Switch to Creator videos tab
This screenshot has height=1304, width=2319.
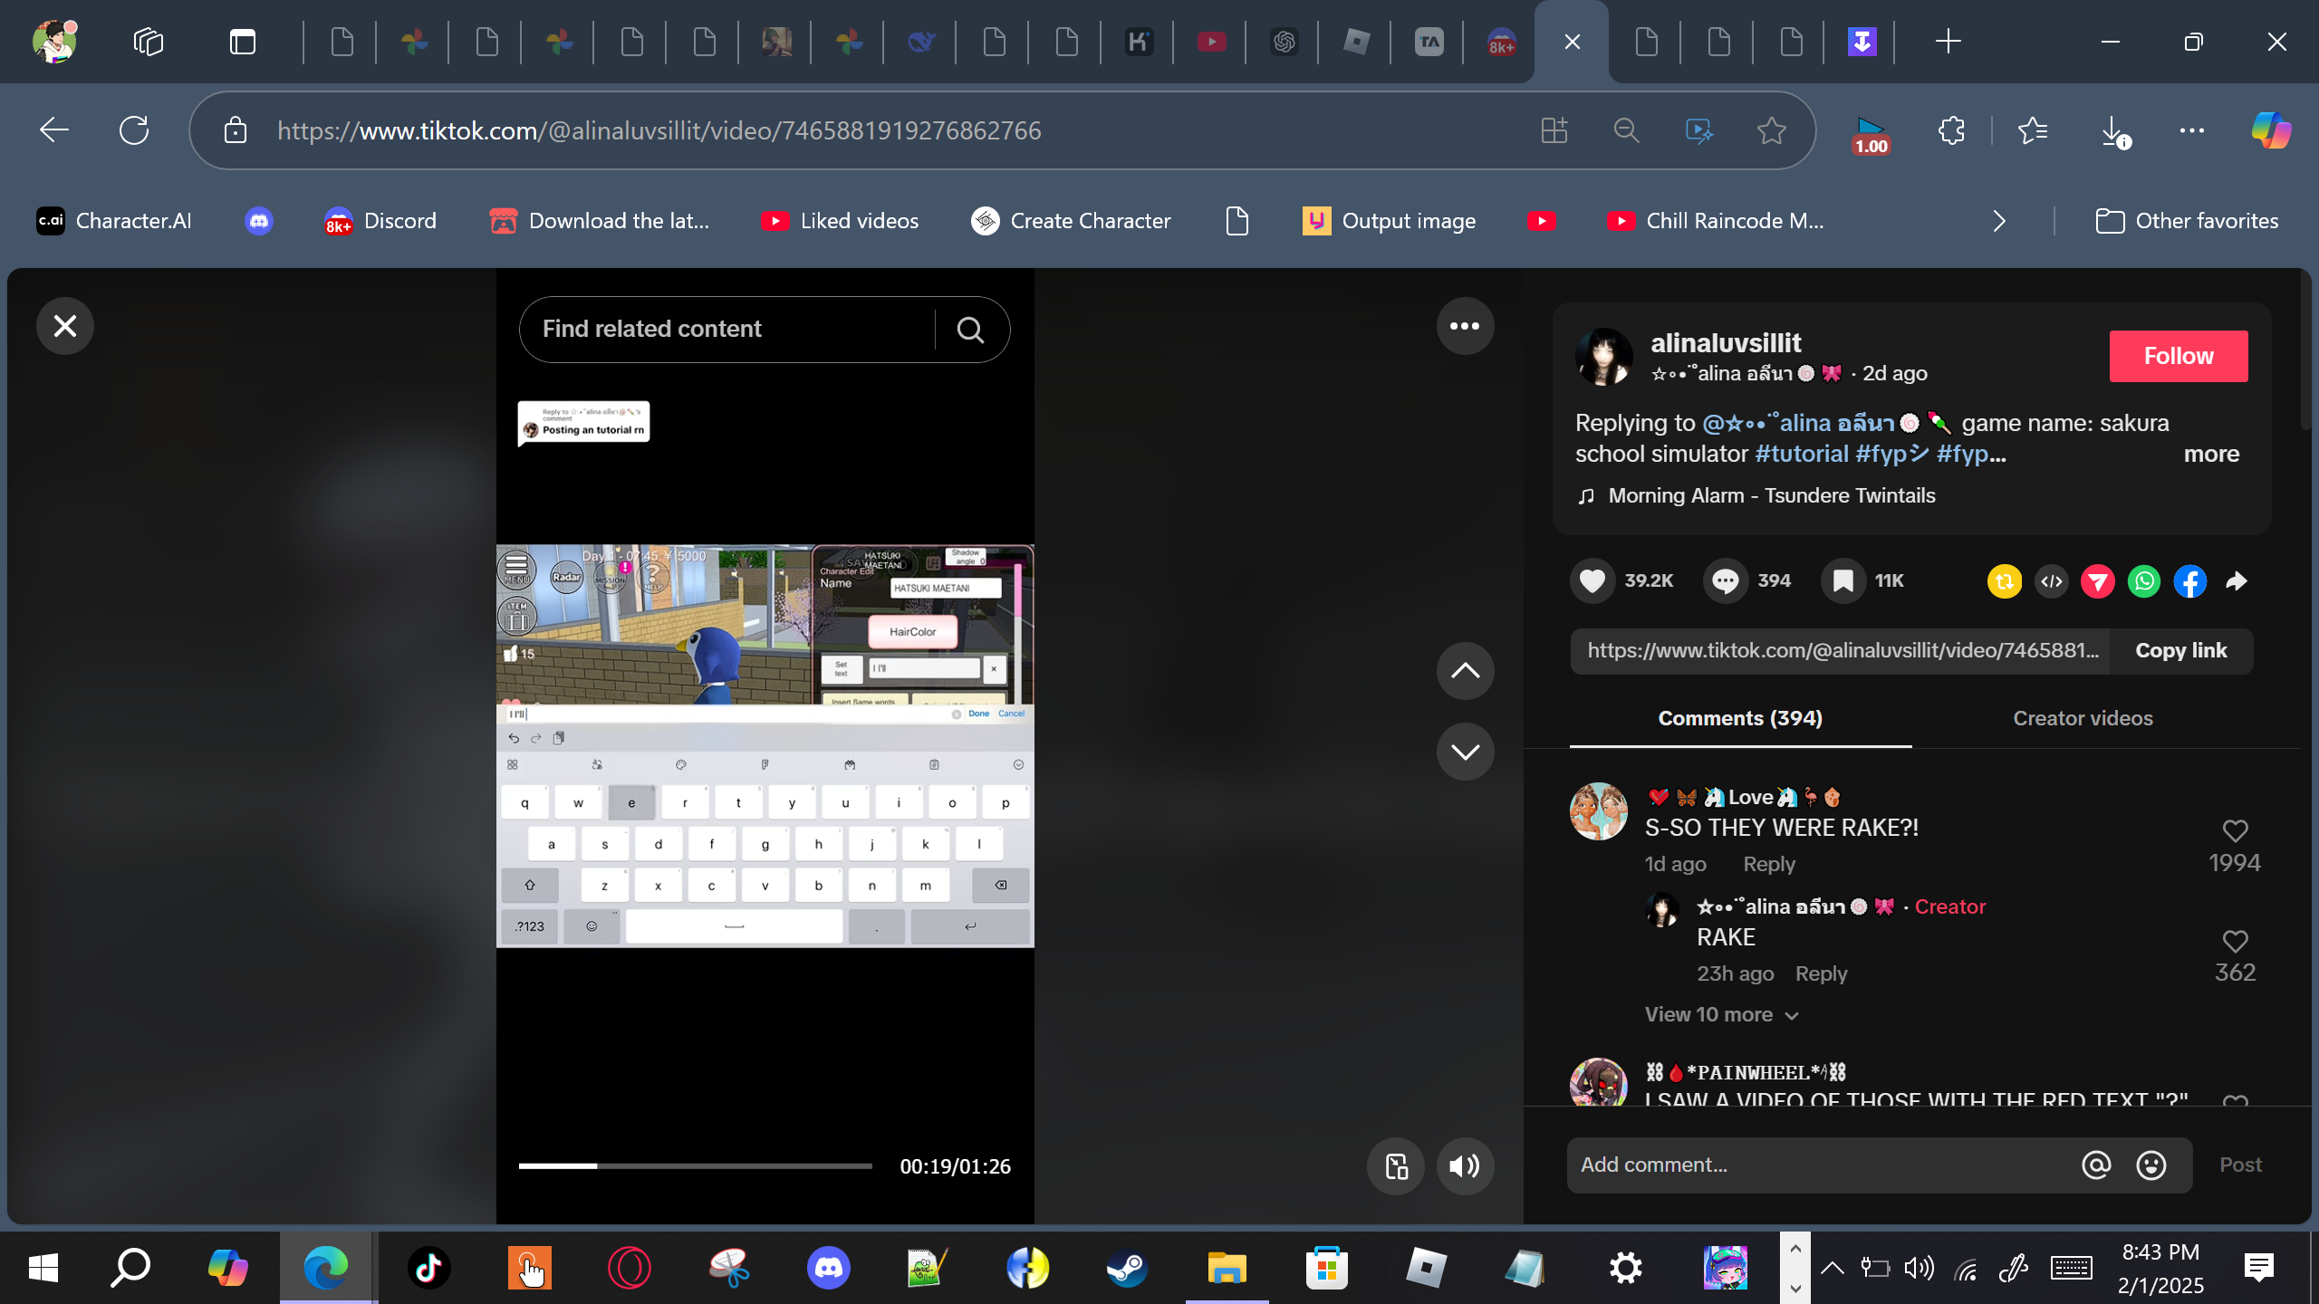[x=2082, y=718]
